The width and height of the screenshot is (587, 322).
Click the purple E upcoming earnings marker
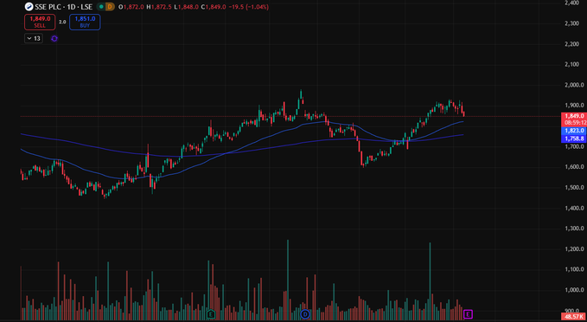pos(468,314)
